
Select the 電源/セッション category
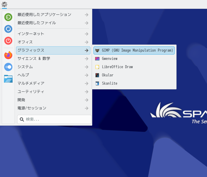pyautogui.click(x=53, y=108)
